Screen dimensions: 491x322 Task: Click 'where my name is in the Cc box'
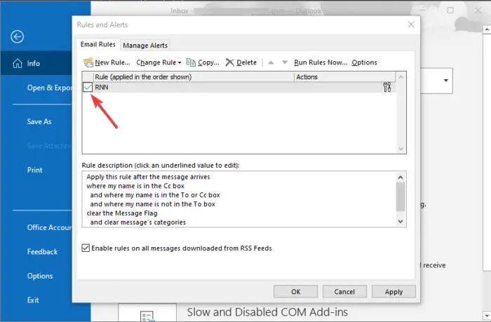[x=135, y=186]
